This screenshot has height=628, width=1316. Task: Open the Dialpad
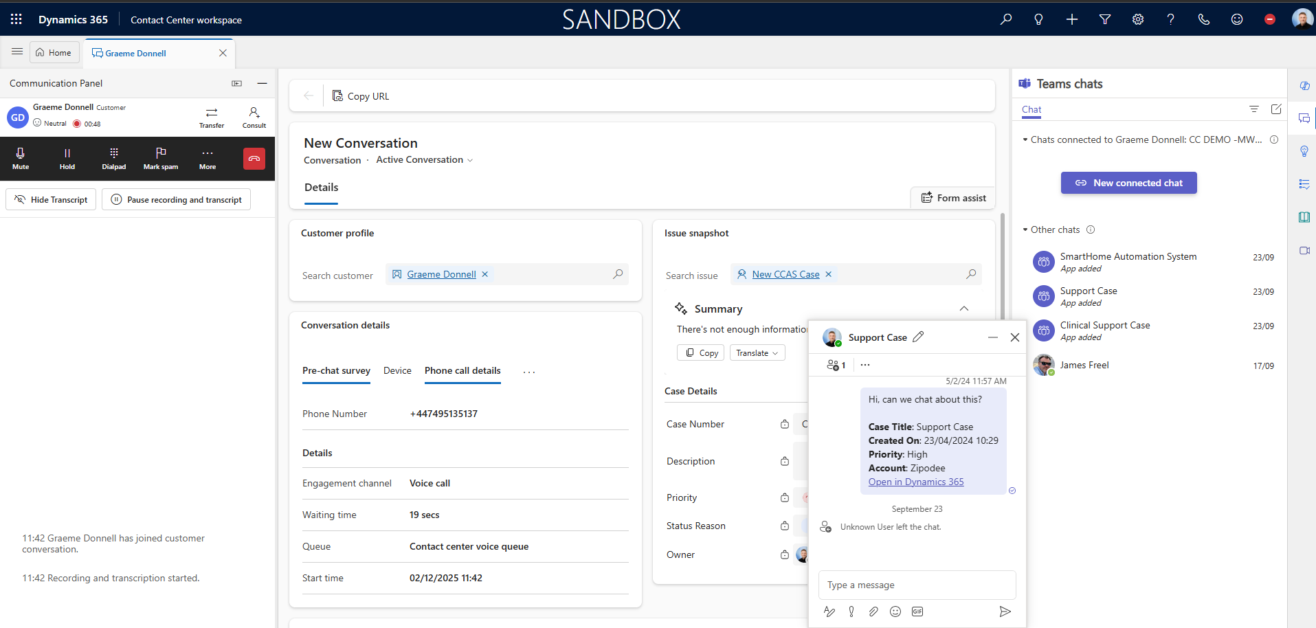[114, 159]
